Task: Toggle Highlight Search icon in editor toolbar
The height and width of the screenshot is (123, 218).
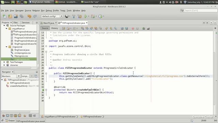Action: pyautogui.click(x=96, y=28)
